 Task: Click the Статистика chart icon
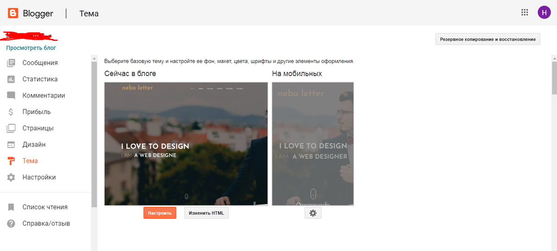click(11, 79)
